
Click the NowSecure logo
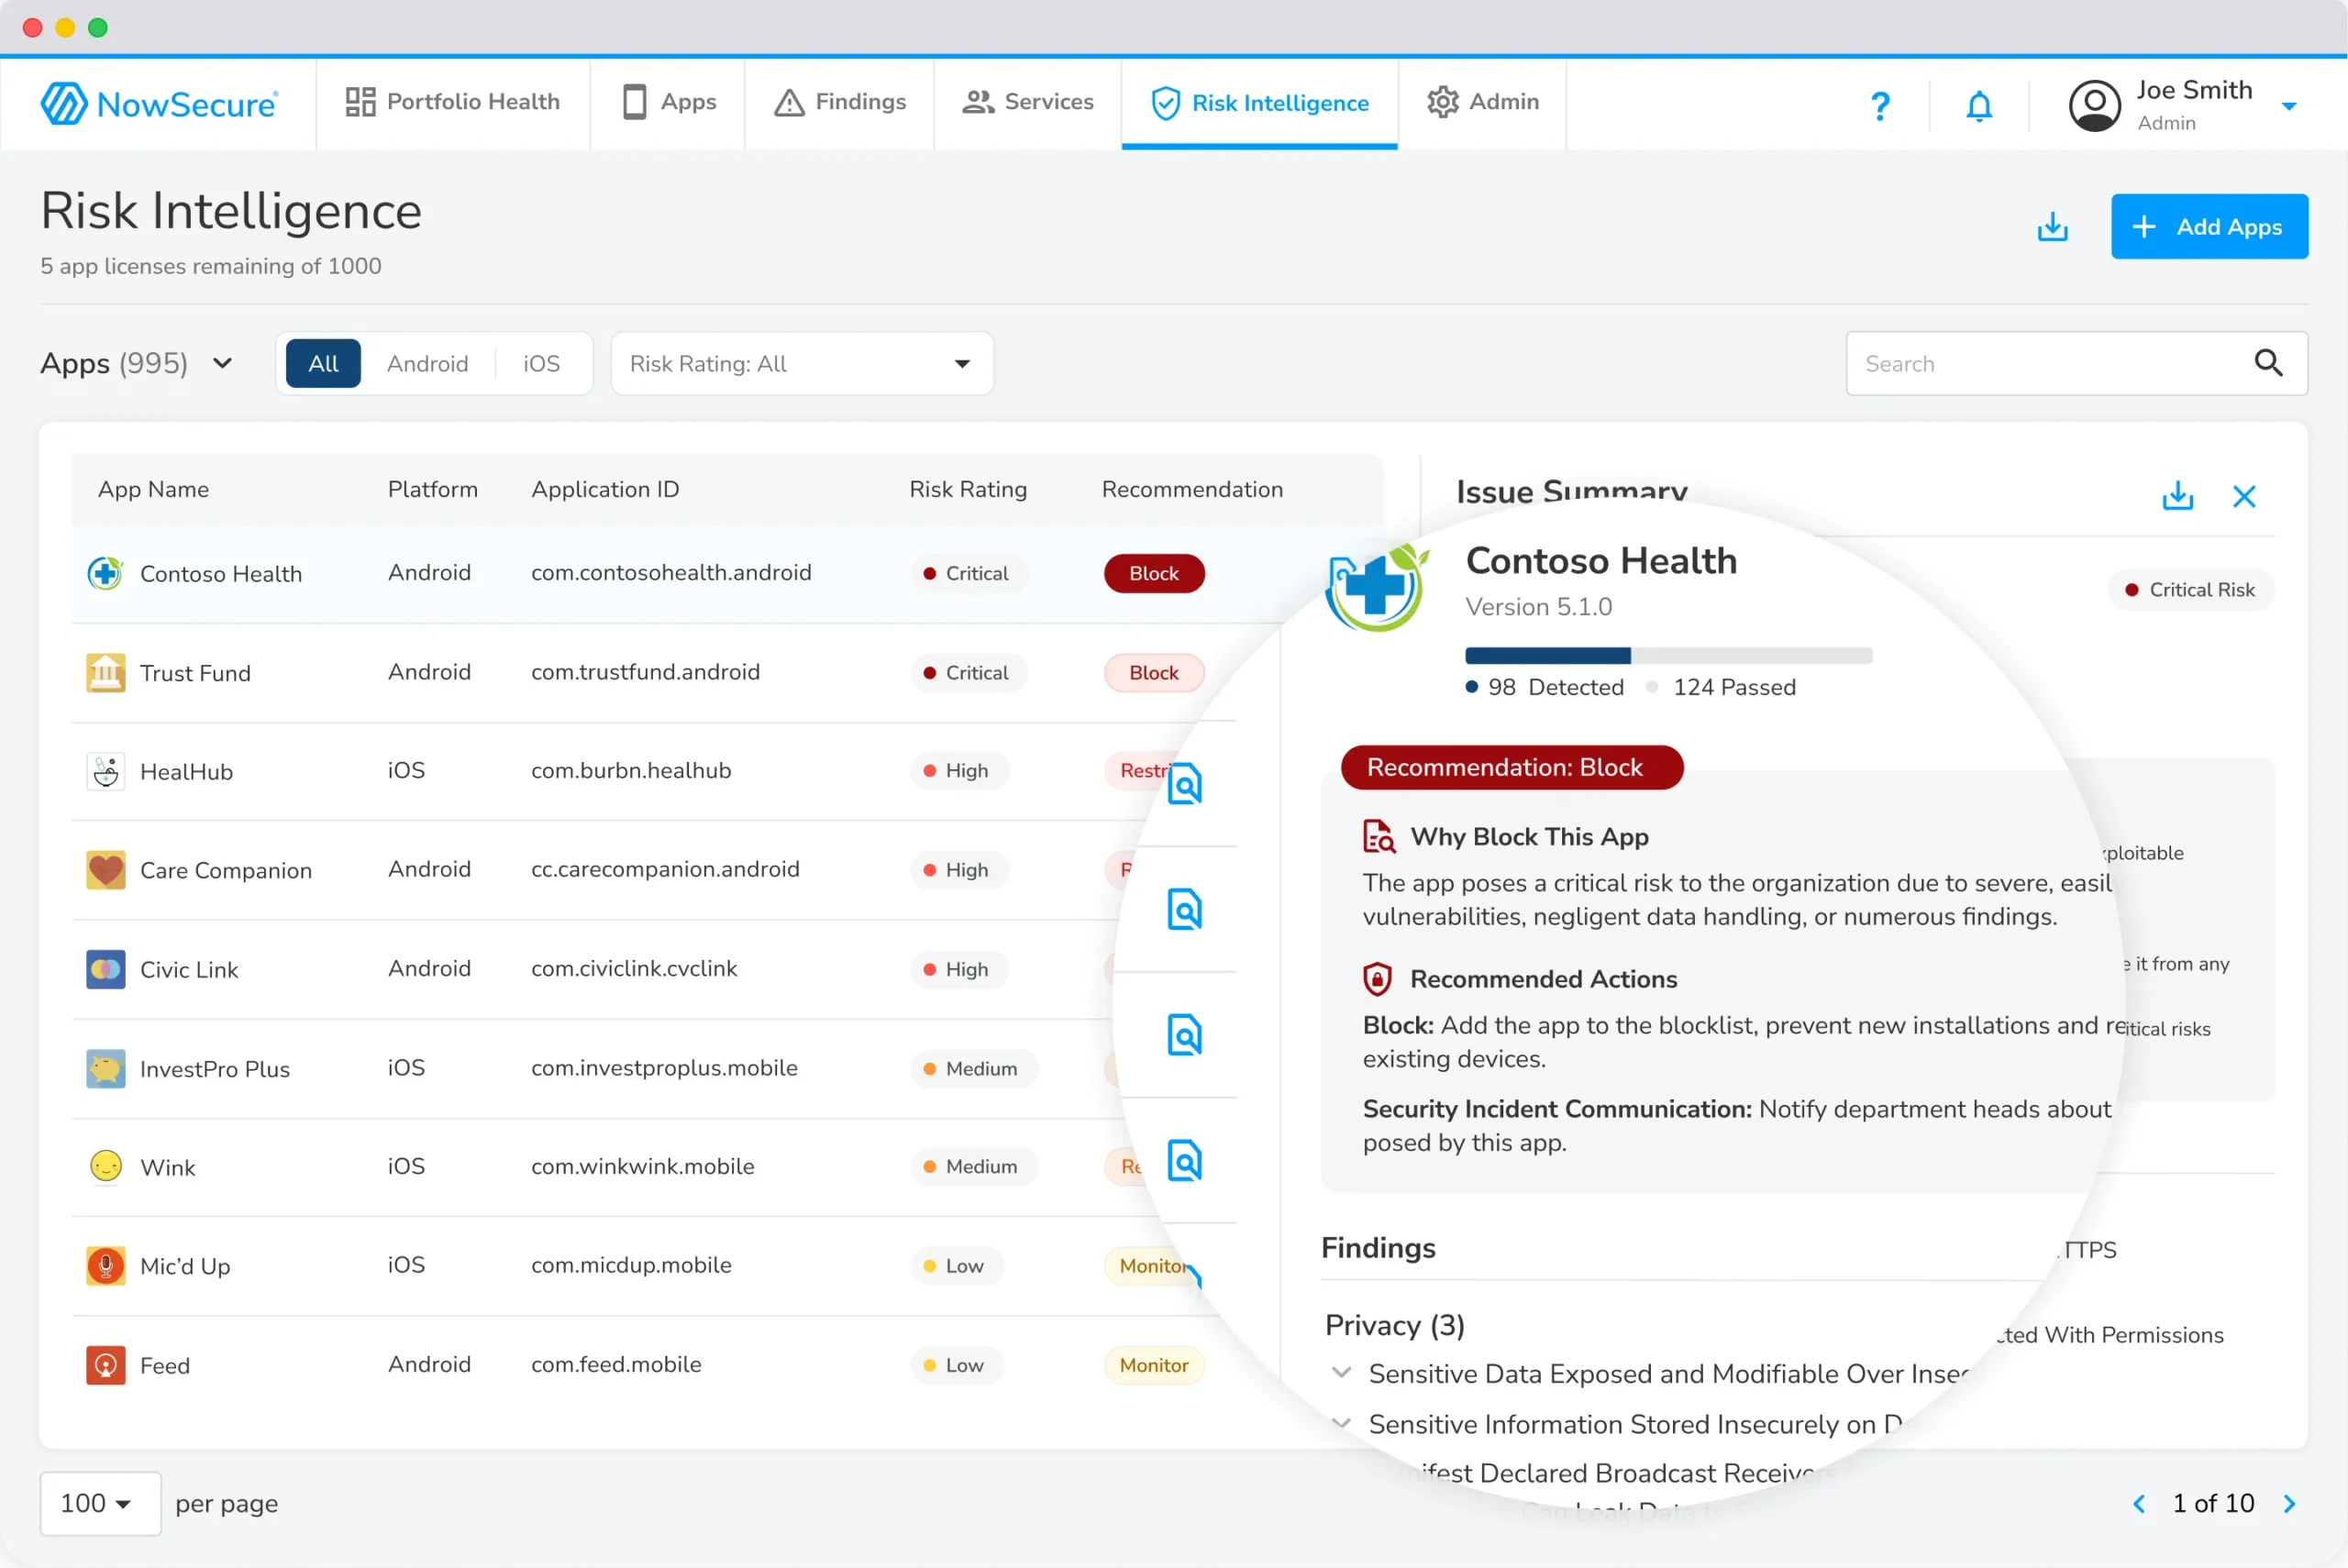point(159,103)
